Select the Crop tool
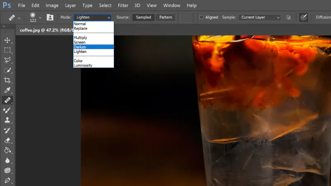 click(7, 80)
